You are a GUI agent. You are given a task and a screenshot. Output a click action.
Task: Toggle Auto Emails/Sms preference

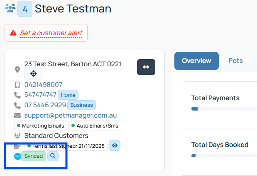[x=95, y=125]
